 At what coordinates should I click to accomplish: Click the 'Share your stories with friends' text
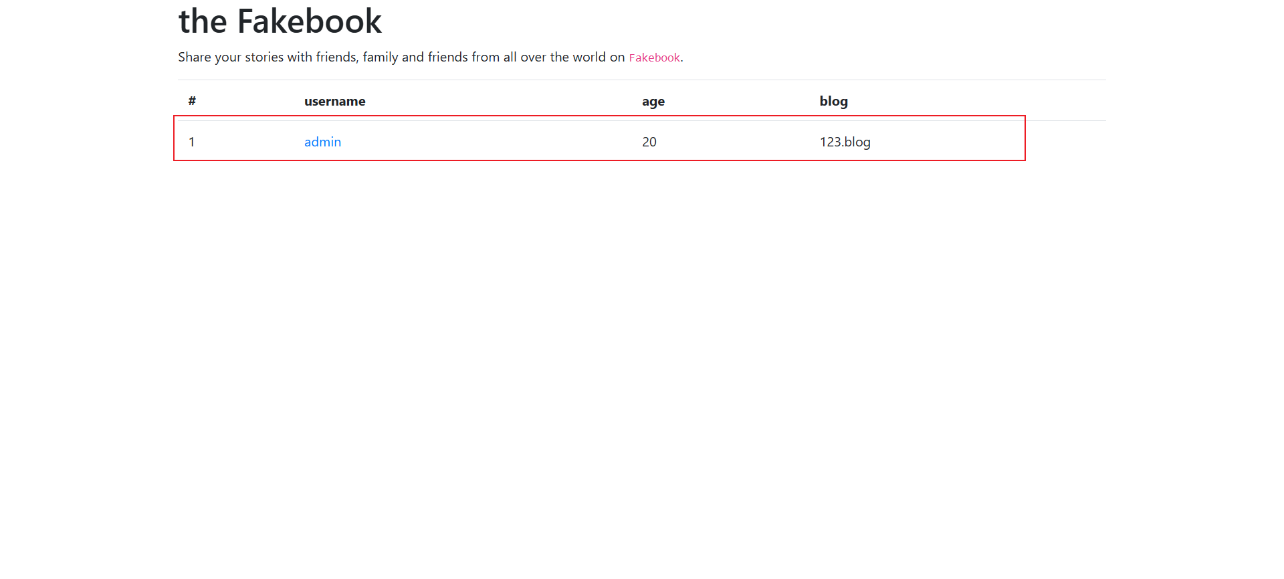tap(267, 57)
